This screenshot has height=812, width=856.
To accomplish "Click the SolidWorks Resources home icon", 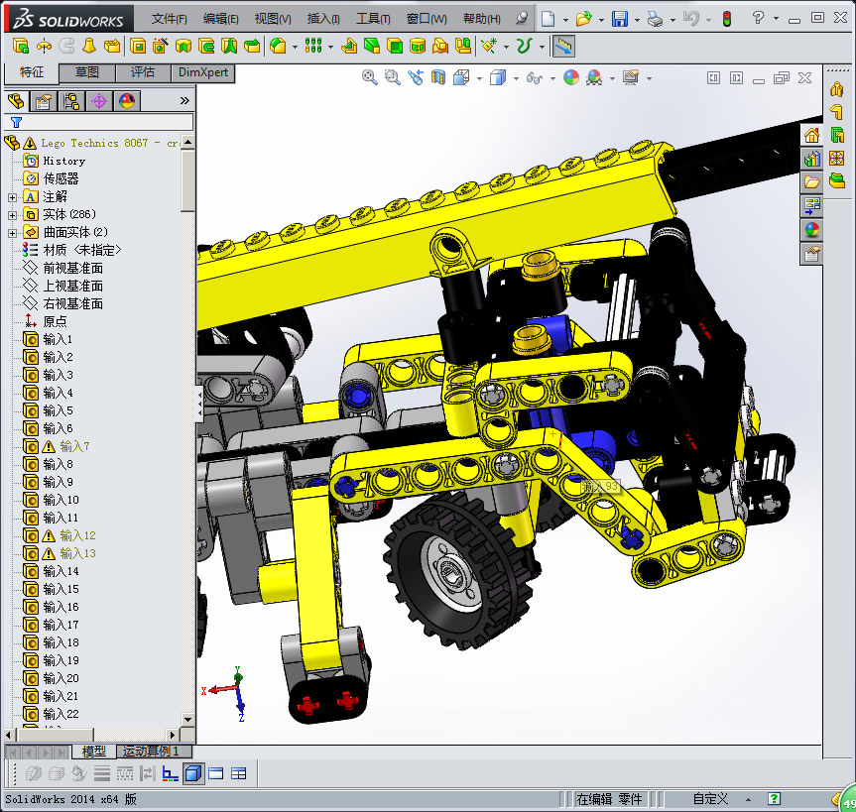I will point(811,135).
